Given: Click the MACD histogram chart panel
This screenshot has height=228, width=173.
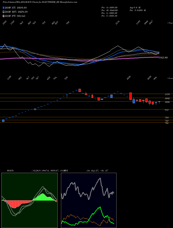Looking at the screenshot, I should [29, 200].
